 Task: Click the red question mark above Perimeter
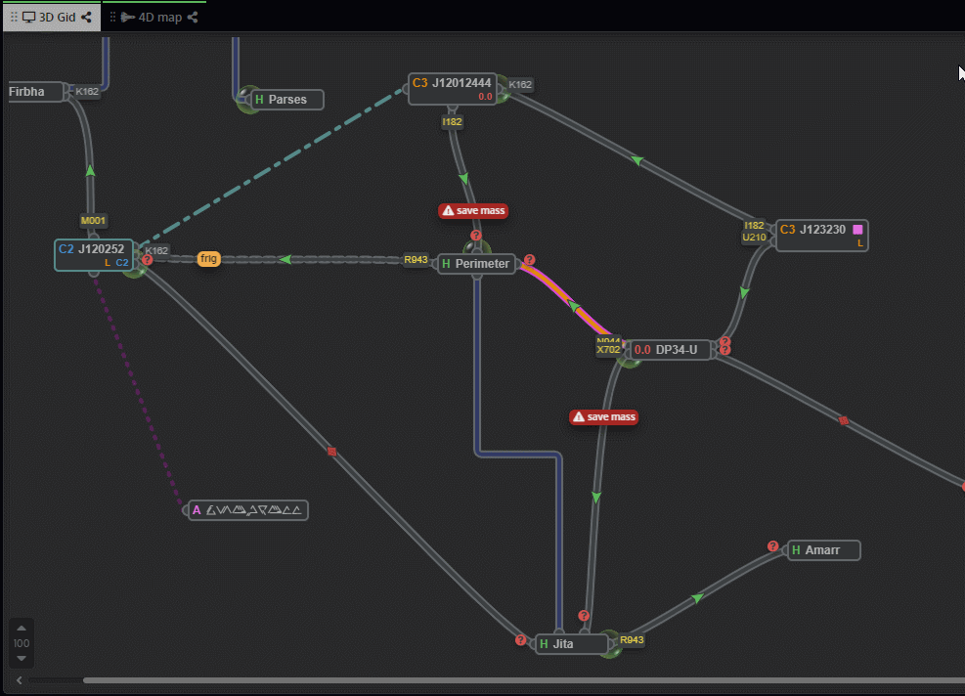click(x=476, y=236)
